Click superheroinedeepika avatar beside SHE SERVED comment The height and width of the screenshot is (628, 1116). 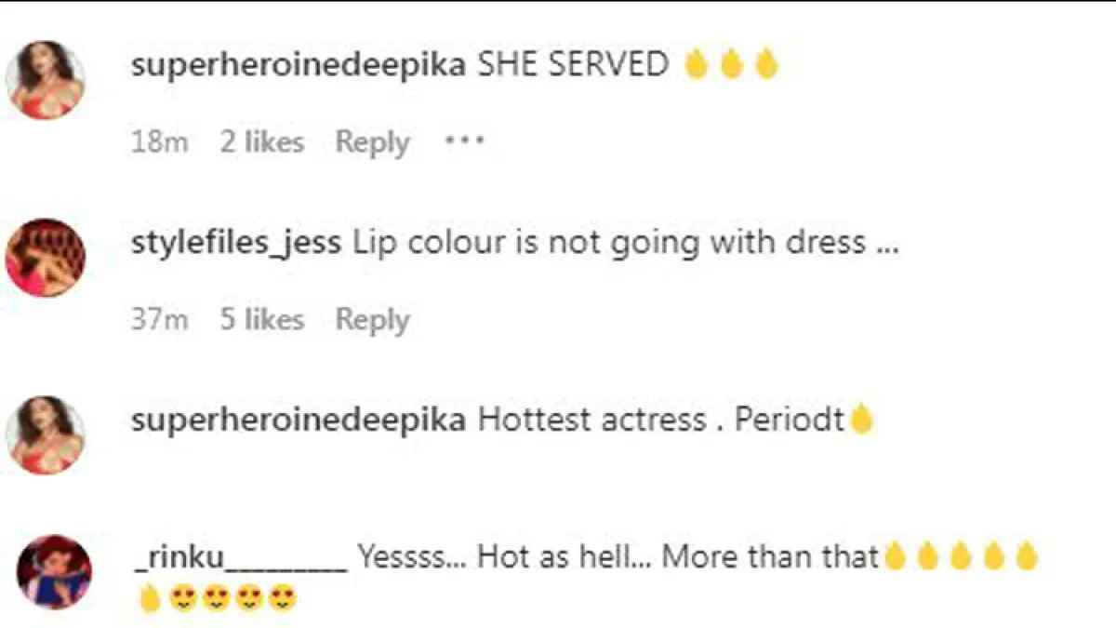click(46, 80)
